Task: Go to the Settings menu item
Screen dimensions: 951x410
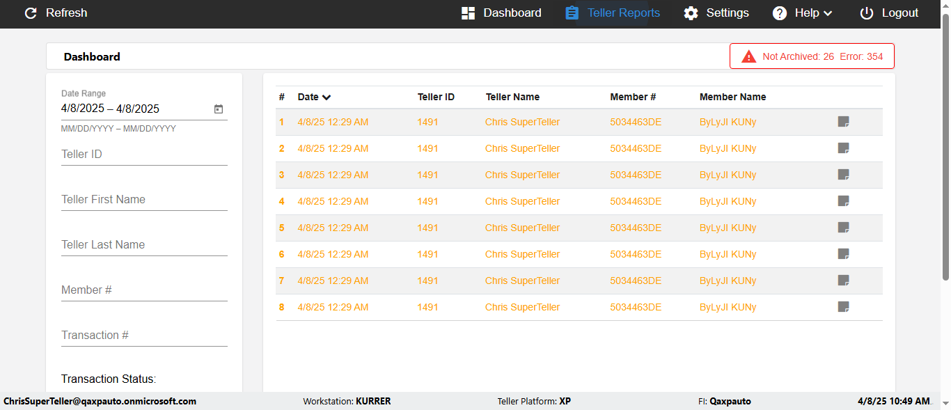Action: (728, 13)
